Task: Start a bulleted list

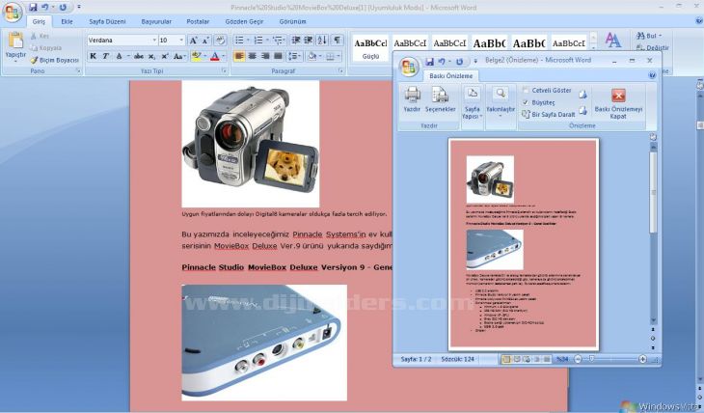Action: pos(240,41)
